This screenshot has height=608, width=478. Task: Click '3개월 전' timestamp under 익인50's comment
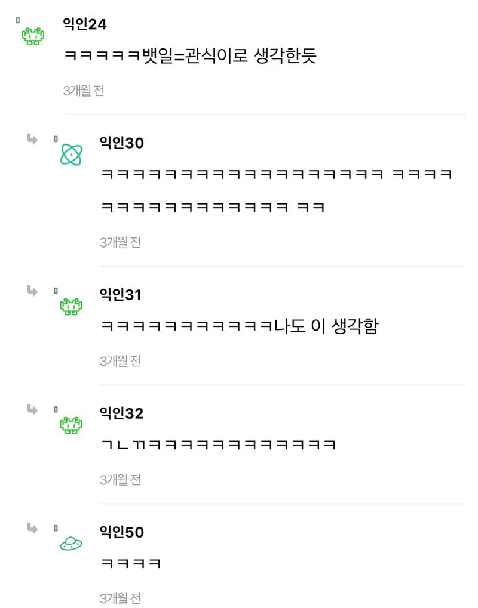click(x=120, y=598)
